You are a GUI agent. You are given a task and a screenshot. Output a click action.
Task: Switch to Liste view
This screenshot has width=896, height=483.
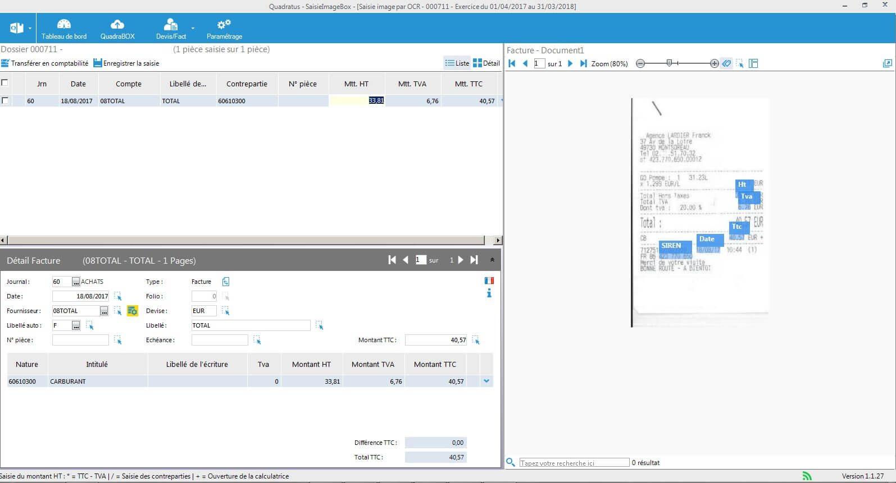457,63
